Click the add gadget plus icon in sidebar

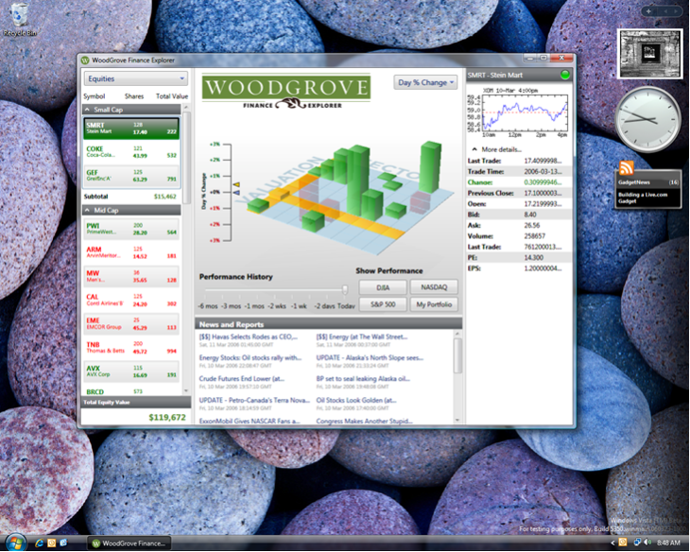pos(648,11)
